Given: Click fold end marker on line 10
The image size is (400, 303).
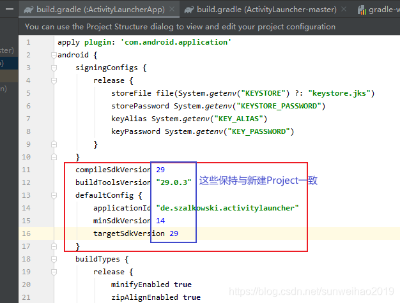Looking at the screenshot, I should point(54,157).
